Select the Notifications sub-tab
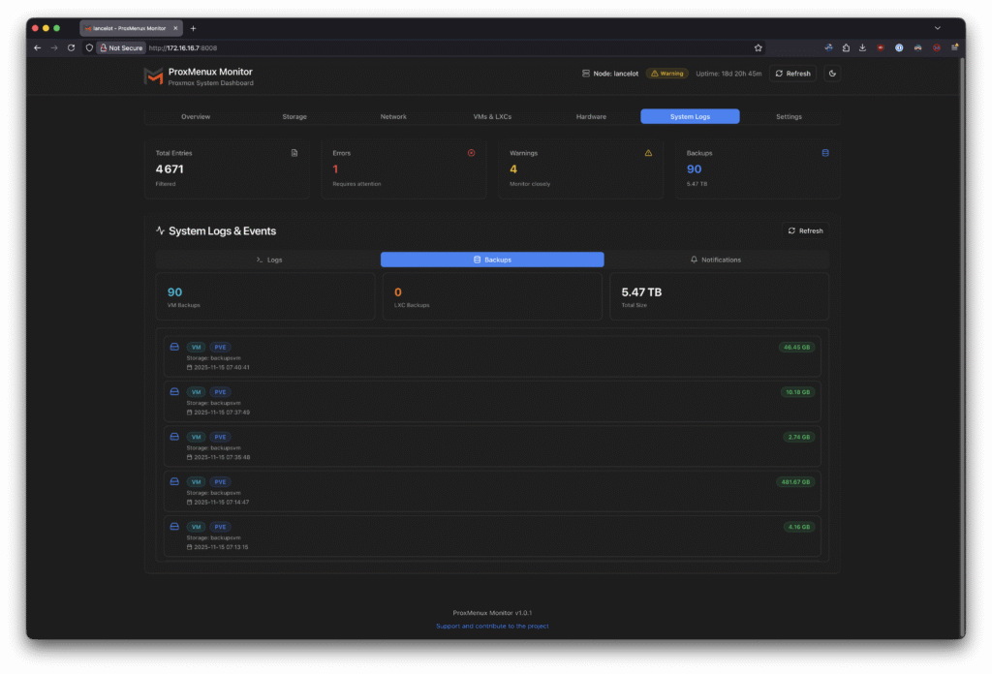This screenshot has width=992, height=674. 716,260
